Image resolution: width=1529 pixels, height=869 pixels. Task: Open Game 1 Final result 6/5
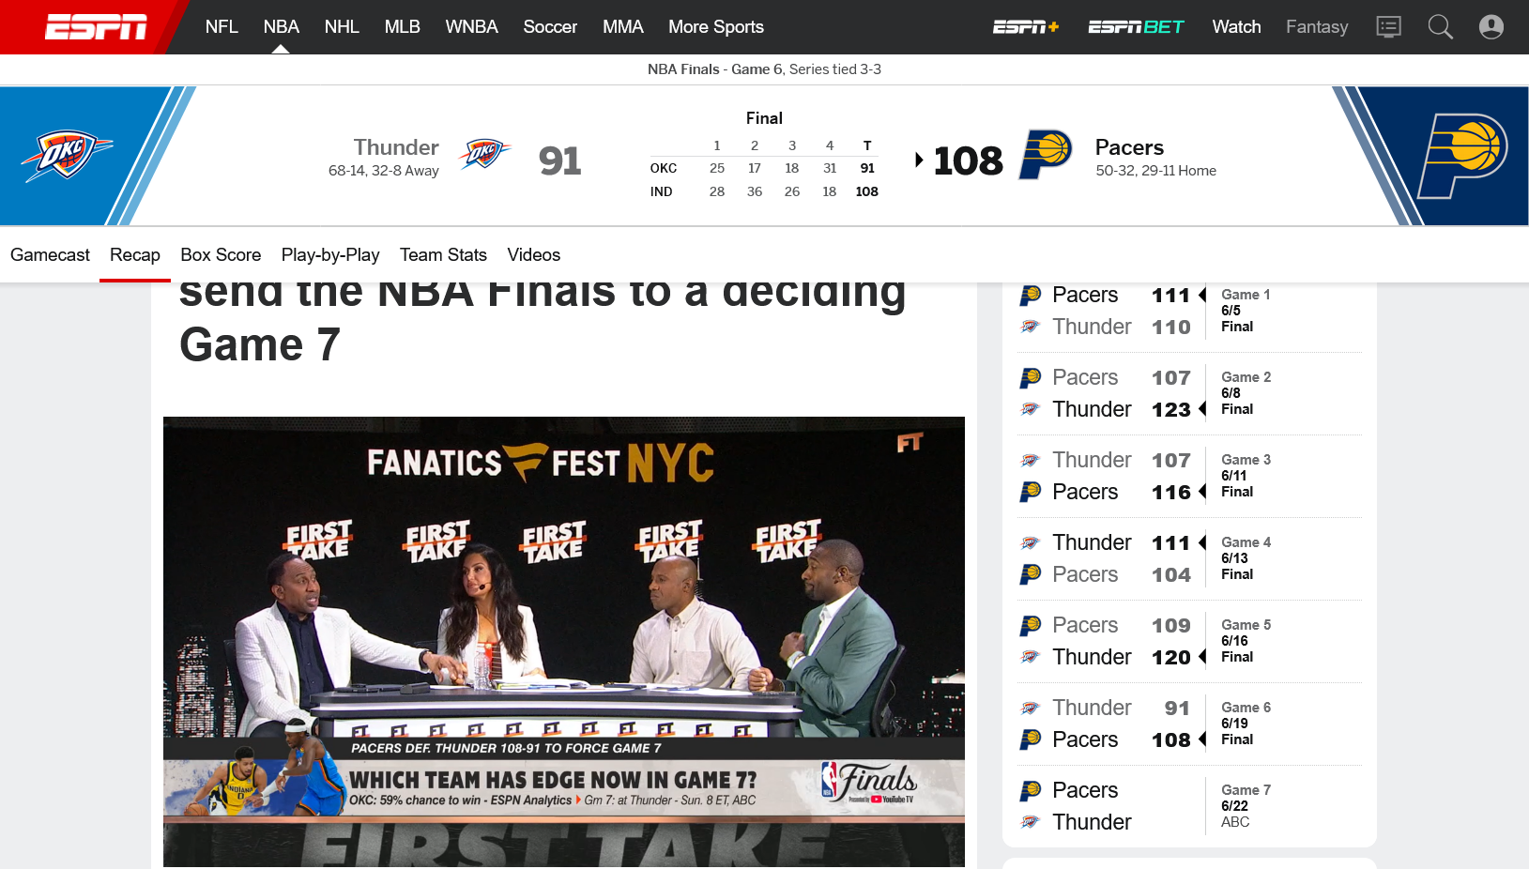click(x=1246, y=311)
